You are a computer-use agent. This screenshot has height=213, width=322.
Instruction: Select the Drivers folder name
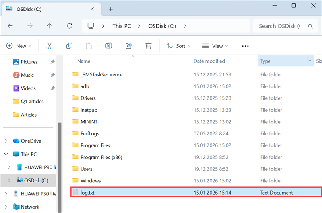88,98
